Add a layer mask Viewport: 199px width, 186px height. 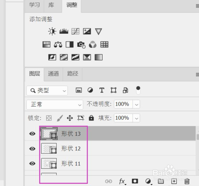(x=135, y=181)
